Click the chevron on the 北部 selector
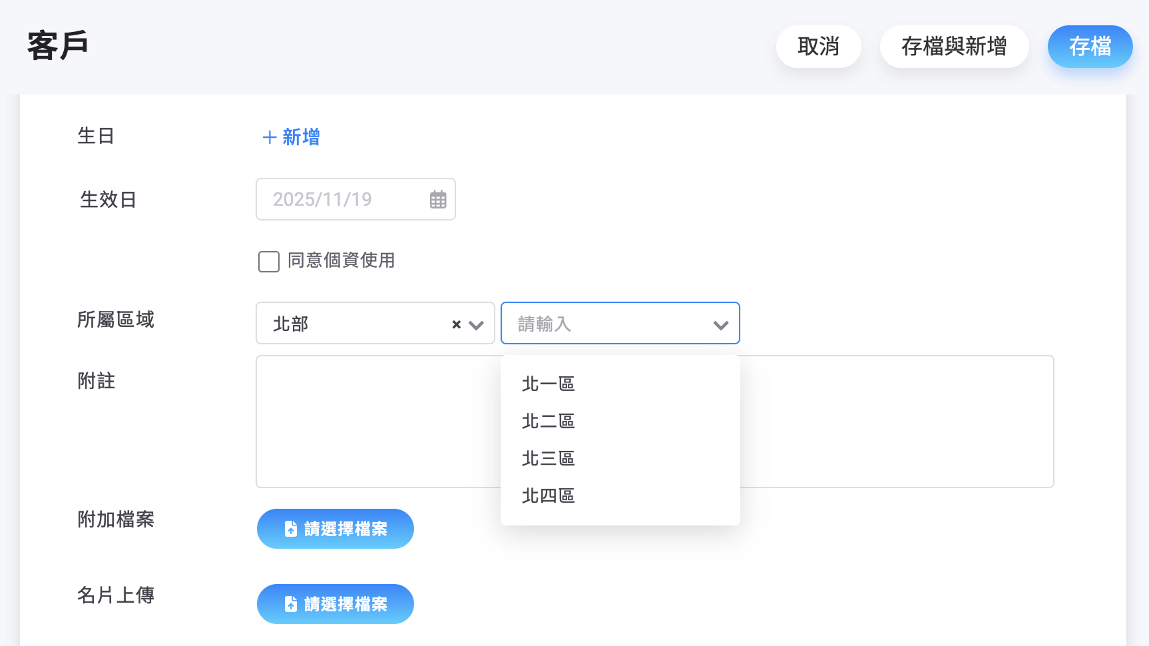1149x646 pixels. click(x=476, y=325)
